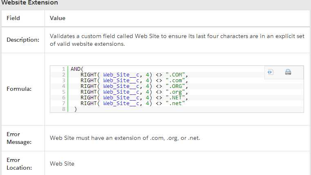Click the Website Extension heading

(x=29, y=3)
